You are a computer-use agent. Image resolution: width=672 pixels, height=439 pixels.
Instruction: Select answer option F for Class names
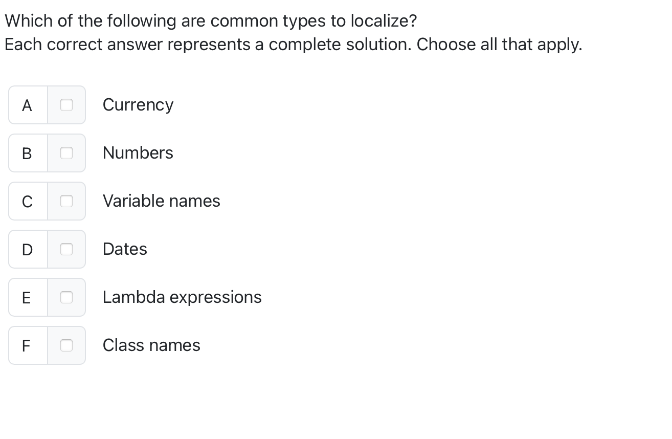(x=27, y=345)
